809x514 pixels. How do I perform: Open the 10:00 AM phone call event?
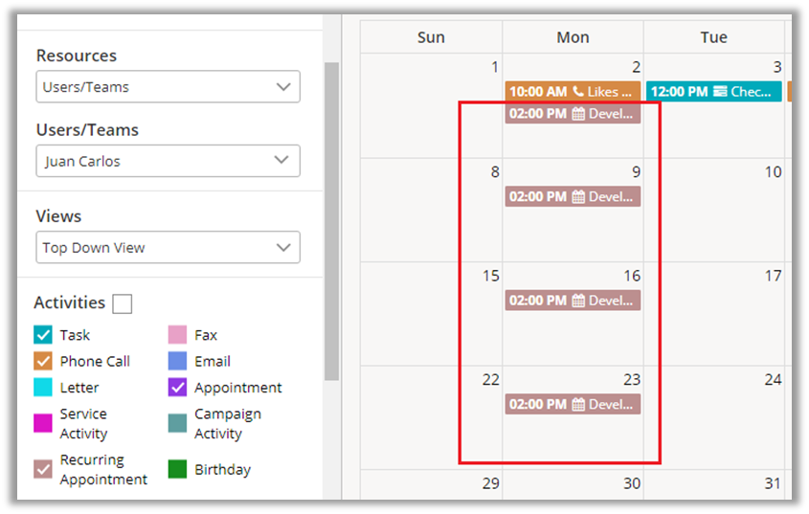pos(573,92)
